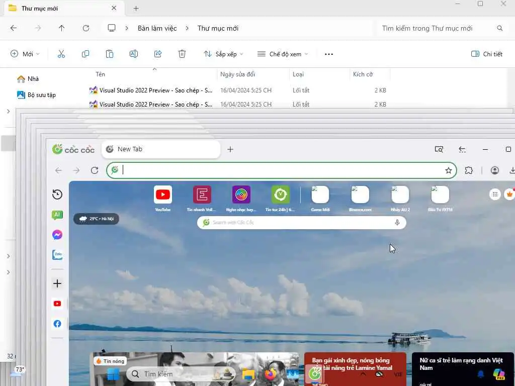This screenshot has width=515, height=386.
Task: Click the Windows Start button on taskbar
Action: click(113, 374)
